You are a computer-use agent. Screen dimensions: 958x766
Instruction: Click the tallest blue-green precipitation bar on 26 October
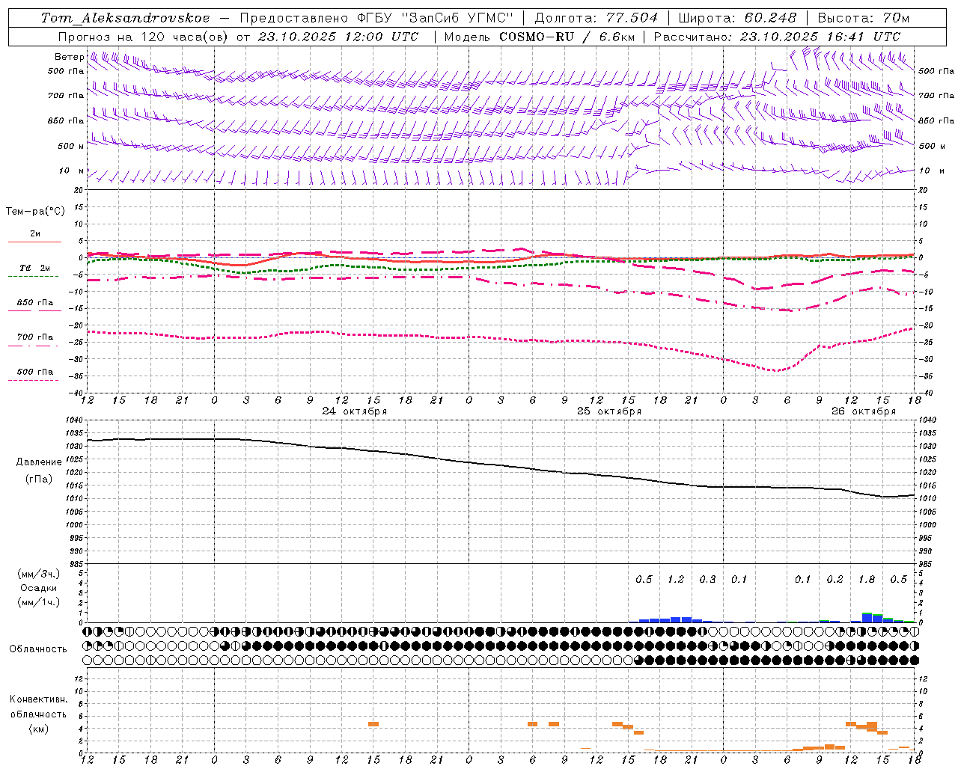click(x=867, y=617)
